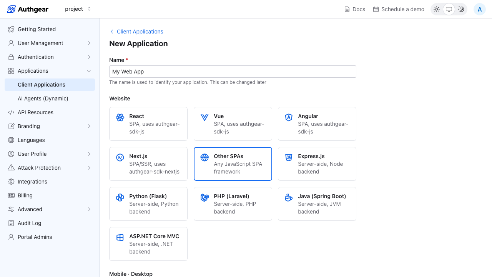Select the Express.js application type
The width and height of the screenshot is (492, 277).
coord(317,164)
